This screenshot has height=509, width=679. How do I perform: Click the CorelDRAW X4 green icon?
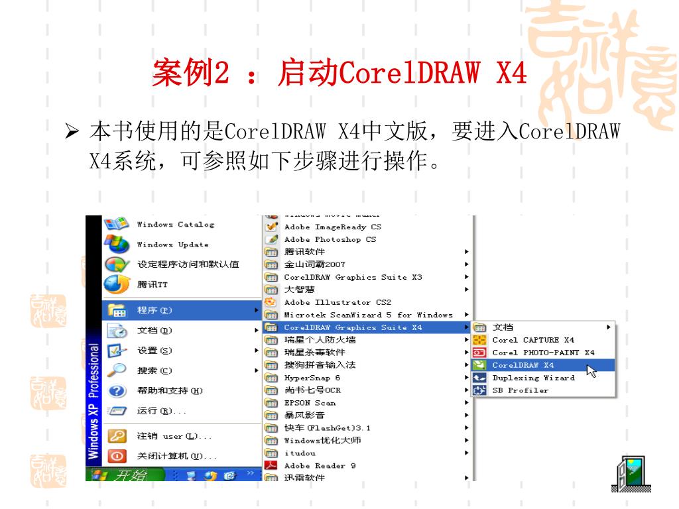coord(479,365)
